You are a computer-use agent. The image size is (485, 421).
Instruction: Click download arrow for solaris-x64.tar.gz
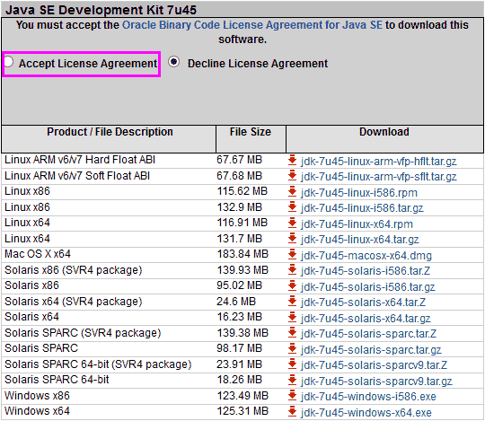[x=292, y=318]
